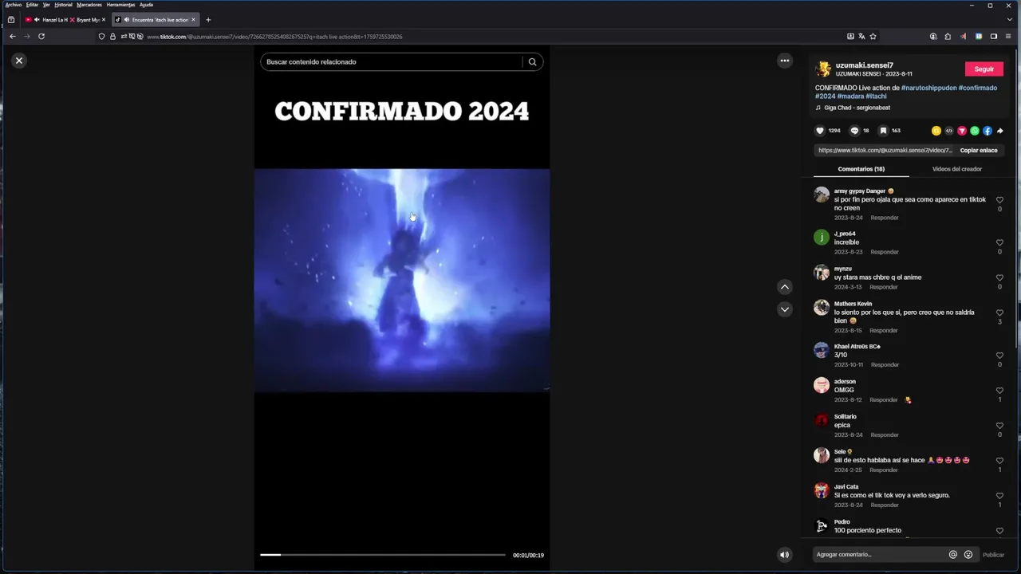Image resolution: width=1021 pixels, height=574 pixels.
Task: Open the three-dots more options menu on video
Action: point(785,61)
